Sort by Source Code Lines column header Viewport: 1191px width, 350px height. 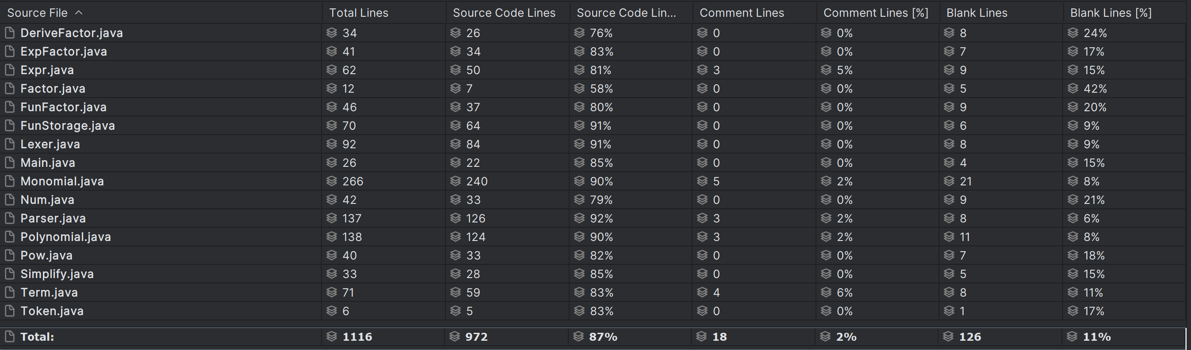(504, 13)
